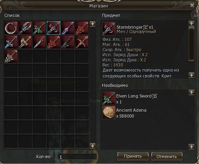
Task: Click the Кол-во quantity input field
Action: [x=78, y=157]
